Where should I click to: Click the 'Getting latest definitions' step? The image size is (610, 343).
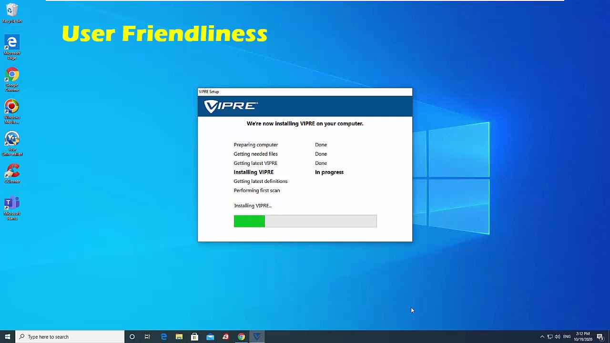[261, 181]
